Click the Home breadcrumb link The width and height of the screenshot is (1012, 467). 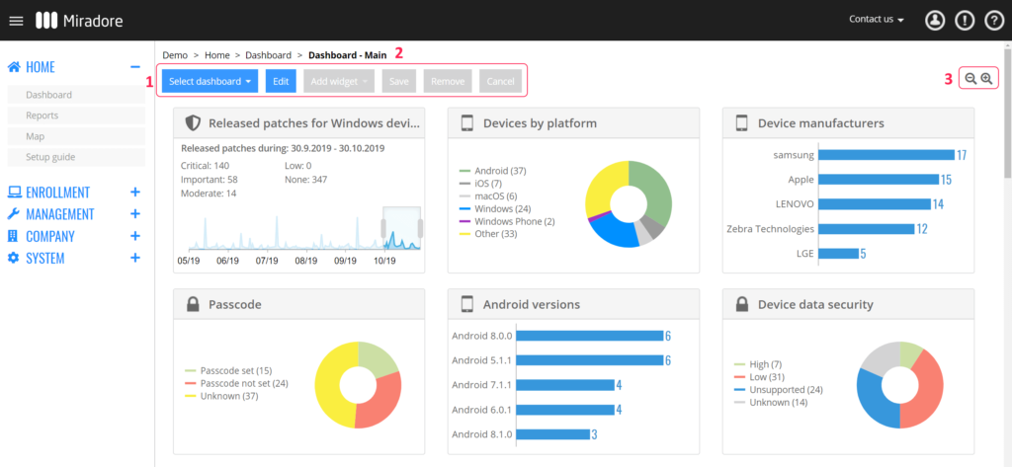(216, 55)
